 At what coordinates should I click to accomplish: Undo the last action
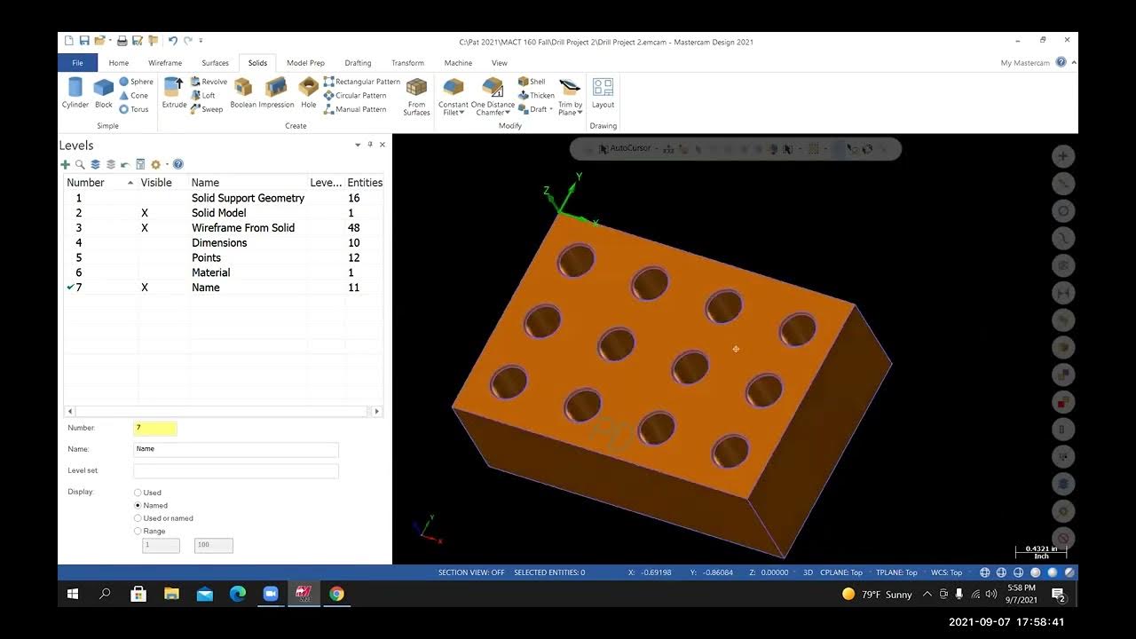pyautogui.click(x=172, y=41)
